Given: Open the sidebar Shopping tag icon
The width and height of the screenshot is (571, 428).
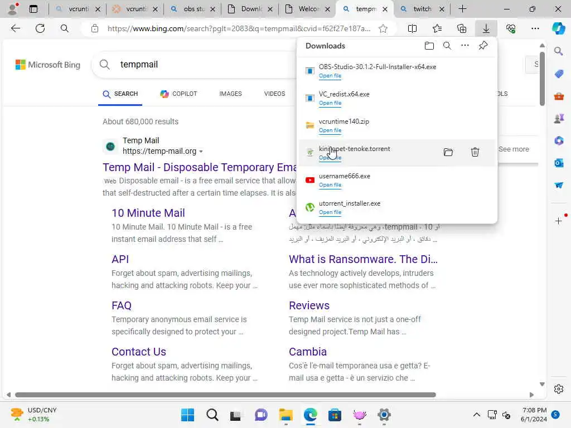Looking at the screenshot, I should tap(559, 74).
